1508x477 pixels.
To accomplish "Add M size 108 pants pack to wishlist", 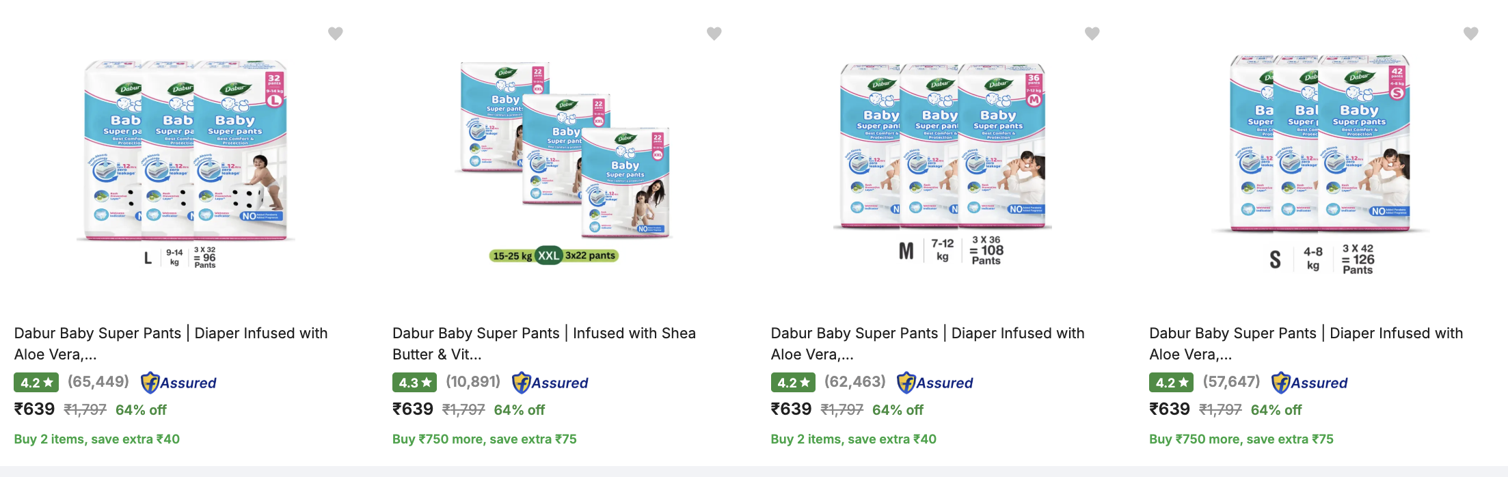I will click(1092, 33).
